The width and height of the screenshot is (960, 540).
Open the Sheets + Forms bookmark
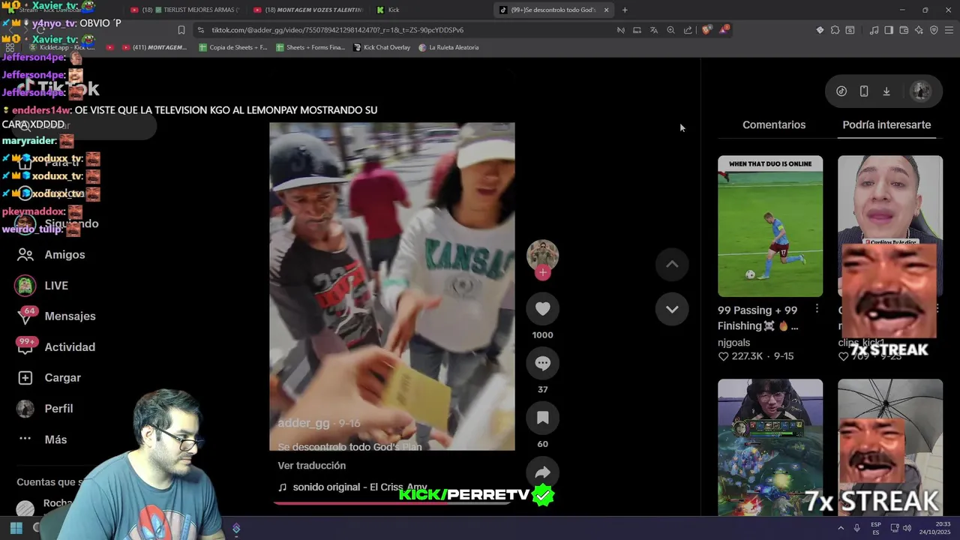click(310, 47)
